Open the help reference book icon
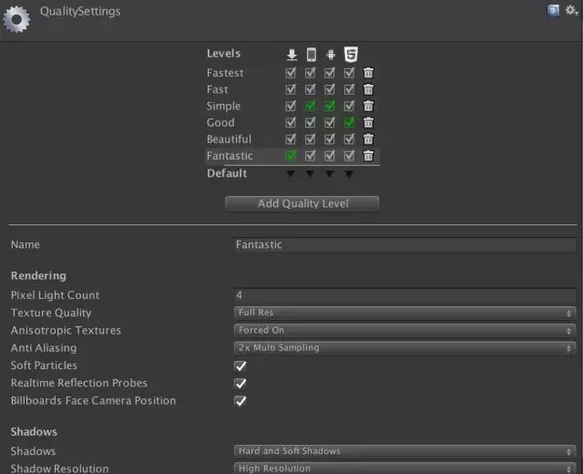Image resolution: width=583 pixels, height=474 pixels. (553, 11)
